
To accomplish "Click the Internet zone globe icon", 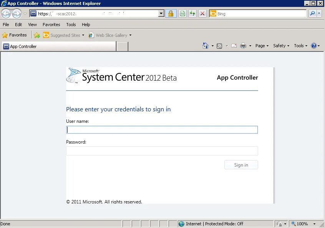I will (182, 224).
